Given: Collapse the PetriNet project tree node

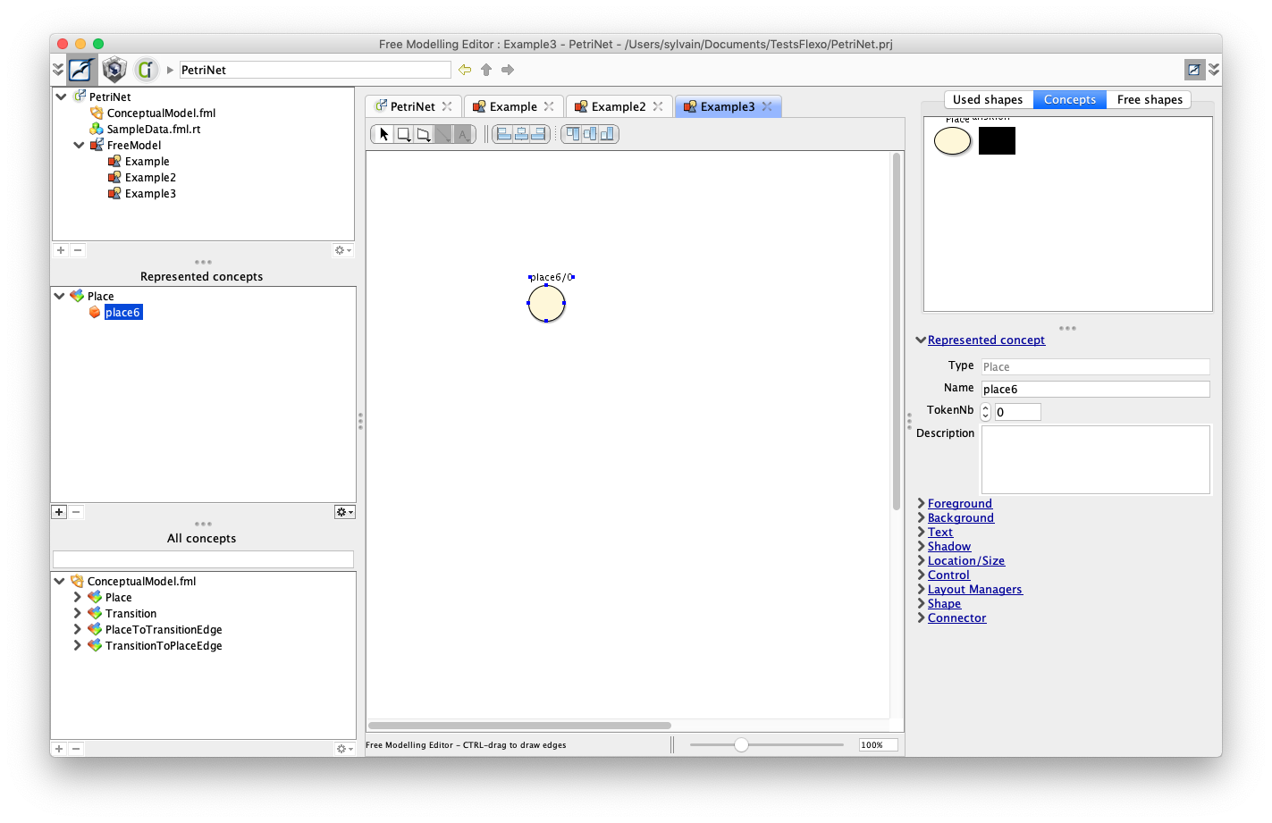Looking at the screenshot, I should point(61,97).
